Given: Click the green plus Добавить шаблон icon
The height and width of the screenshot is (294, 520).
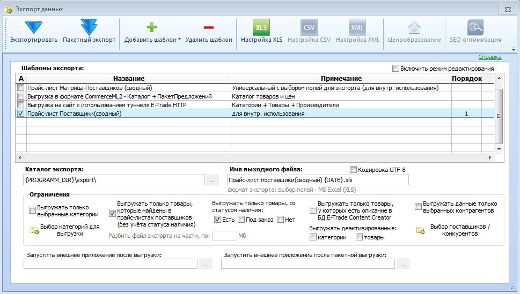Looking at the screenshot, I should [x=151, y=27].
